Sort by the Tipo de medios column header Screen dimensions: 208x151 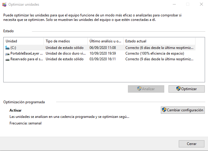click(66, 41)
